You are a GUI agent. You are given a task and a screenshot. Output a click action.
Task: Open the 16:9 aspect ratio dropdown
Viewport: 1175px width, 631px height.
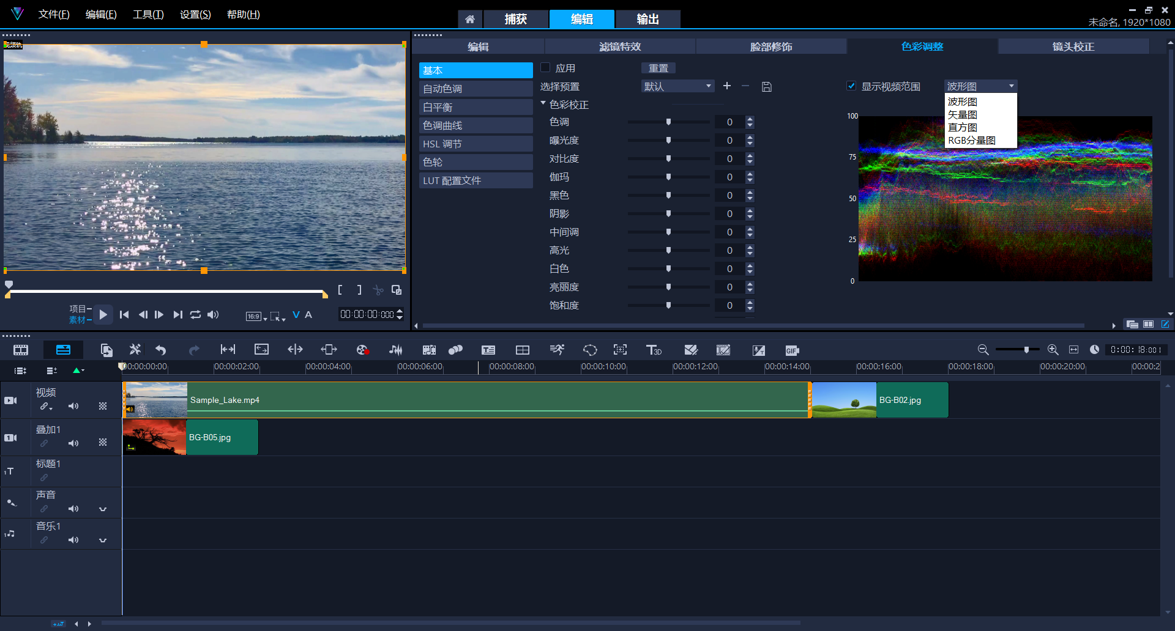(256, 315)
